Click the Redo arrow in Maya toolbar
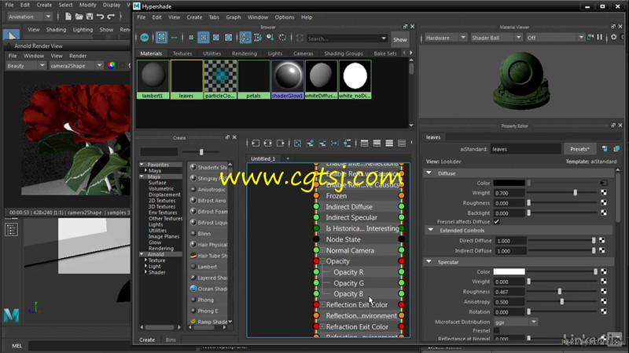 (x=111, y=16)
